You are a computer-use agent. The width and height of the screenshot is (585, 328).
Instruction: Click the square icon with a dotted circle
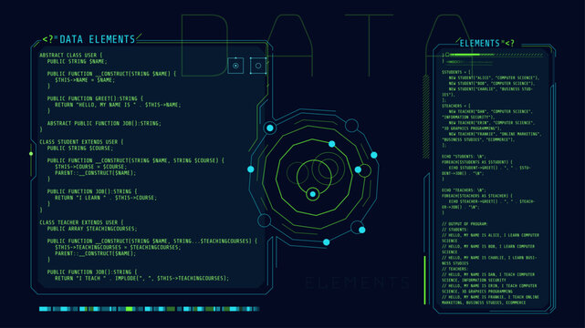tap(235, 66)
